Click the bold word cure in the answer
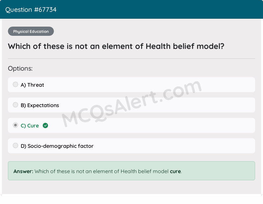This screenshot has width=263, height=204. [175, 171]
